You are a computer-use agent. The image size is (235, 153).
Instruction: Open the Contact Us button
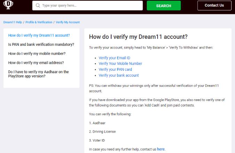(214, 6)
